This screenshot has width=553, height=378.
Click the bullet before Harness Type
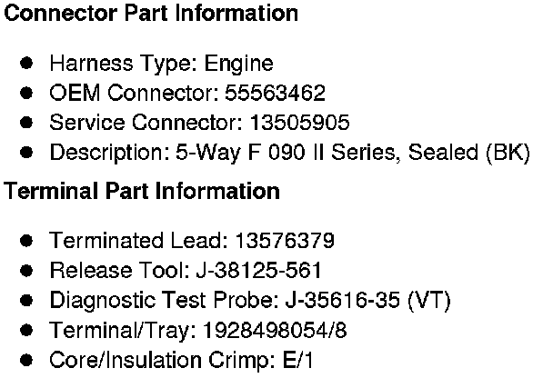(x=27, y=64)
